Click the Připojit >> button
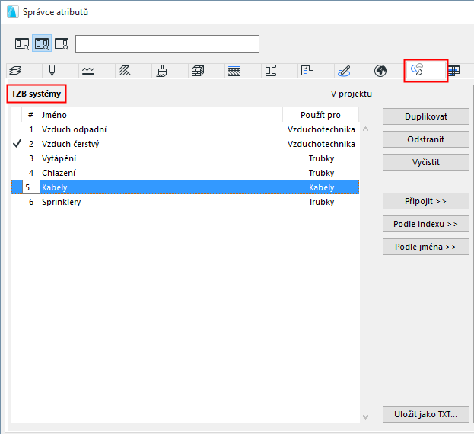 425,201
